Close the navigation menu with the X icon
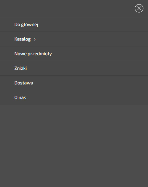The image size is (148, 187). pos(139,8)
